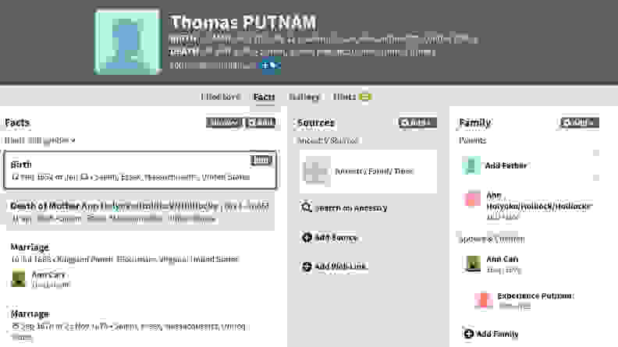Click the Add button in the Sources panel
The width and height of the screenshot is (618, 347).
pyautogui.click(x=417, y=122)
